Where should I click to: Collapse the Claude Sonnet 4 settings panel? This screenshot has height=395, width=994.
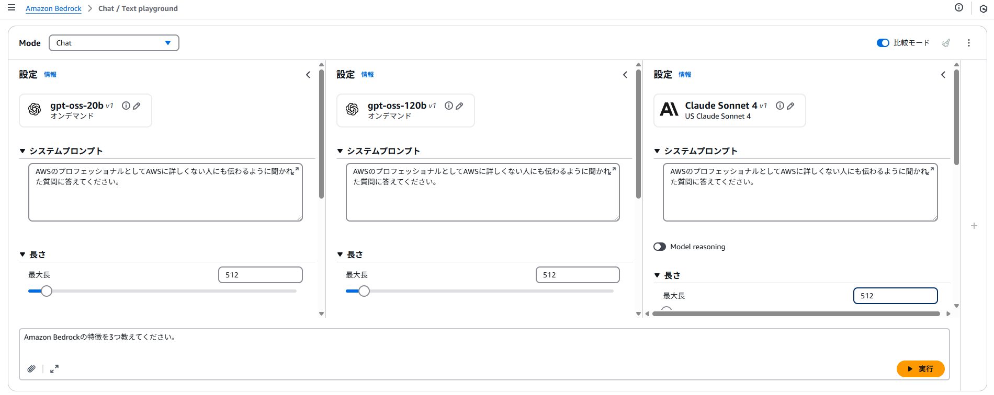(943, 75)
